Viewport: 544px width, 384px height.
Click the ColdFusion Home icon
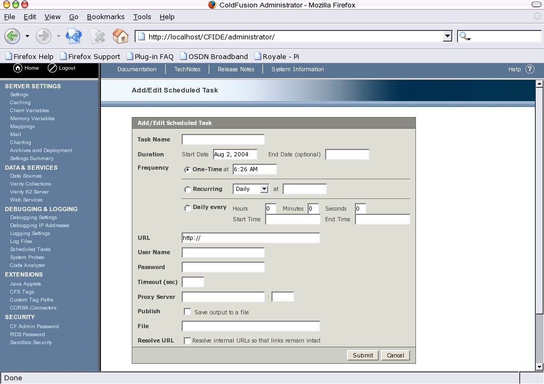point(18,68)
